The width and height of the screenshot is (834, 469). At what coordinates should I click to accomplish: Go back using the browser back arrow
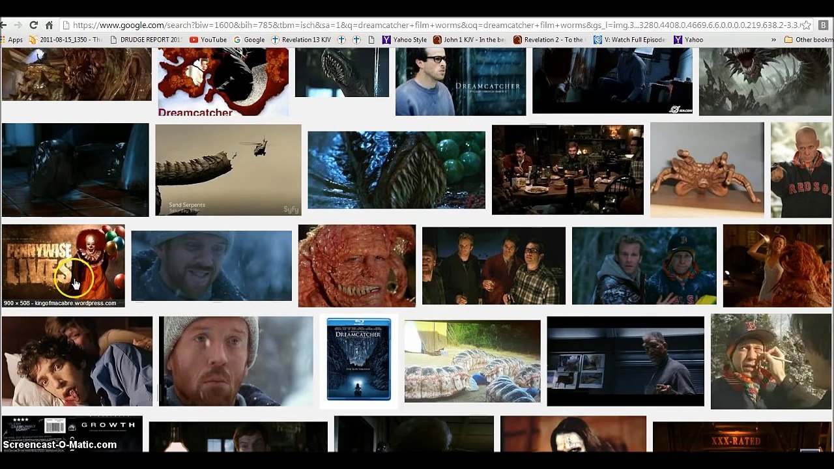4,25
